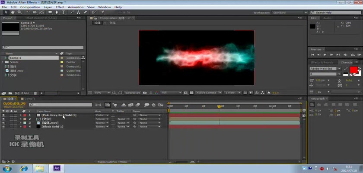The image size is (363, 173).
Task: Click Toggle Switches / Modes button
Action: click(112, 162)
